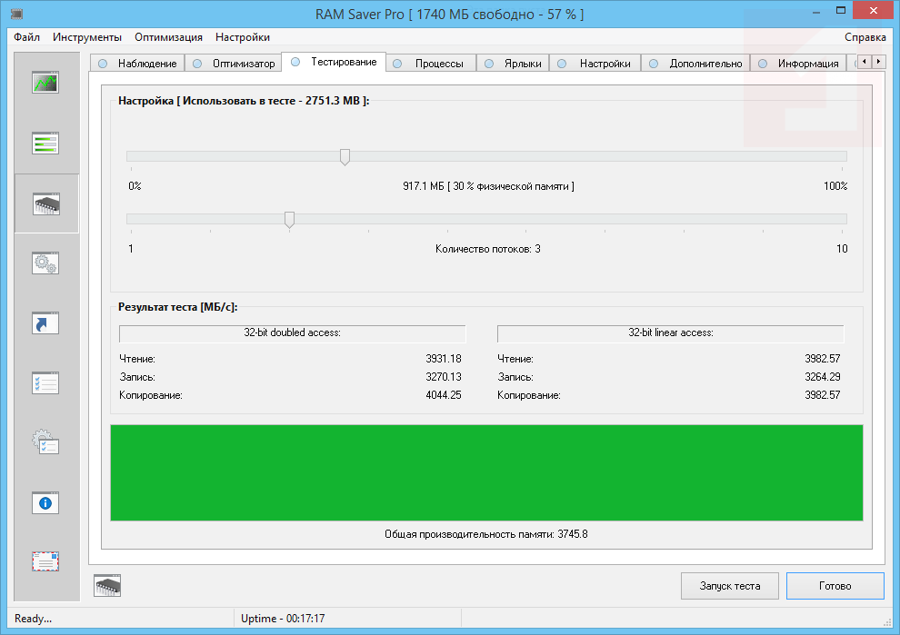900x635 pixels.
Task: Click the 32-bit linear access header
Action: click(670, 332)
